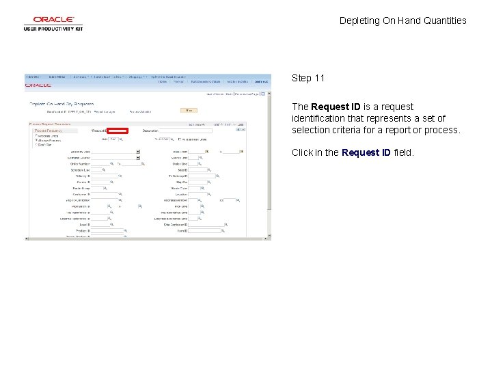This screenshot has width=492, height=369.
Task: Open Ship Container ID lookup
Action: [x=225, y=225]
